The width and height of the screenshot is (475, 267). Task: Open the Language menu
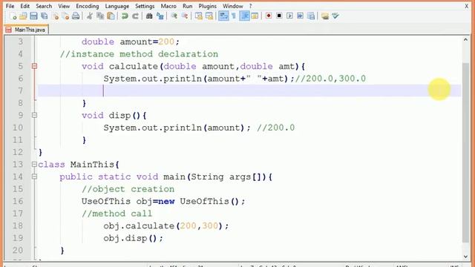117,6
